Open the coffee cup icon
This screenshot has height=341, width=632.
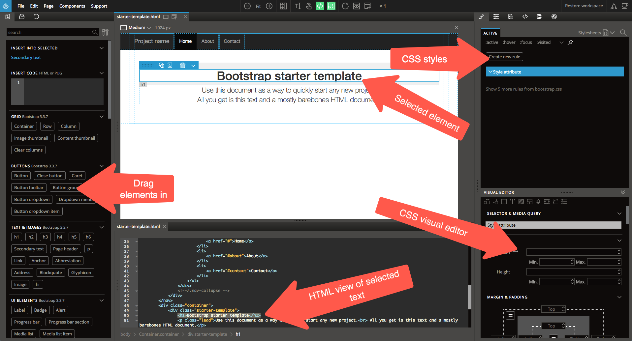click(625, 6)
